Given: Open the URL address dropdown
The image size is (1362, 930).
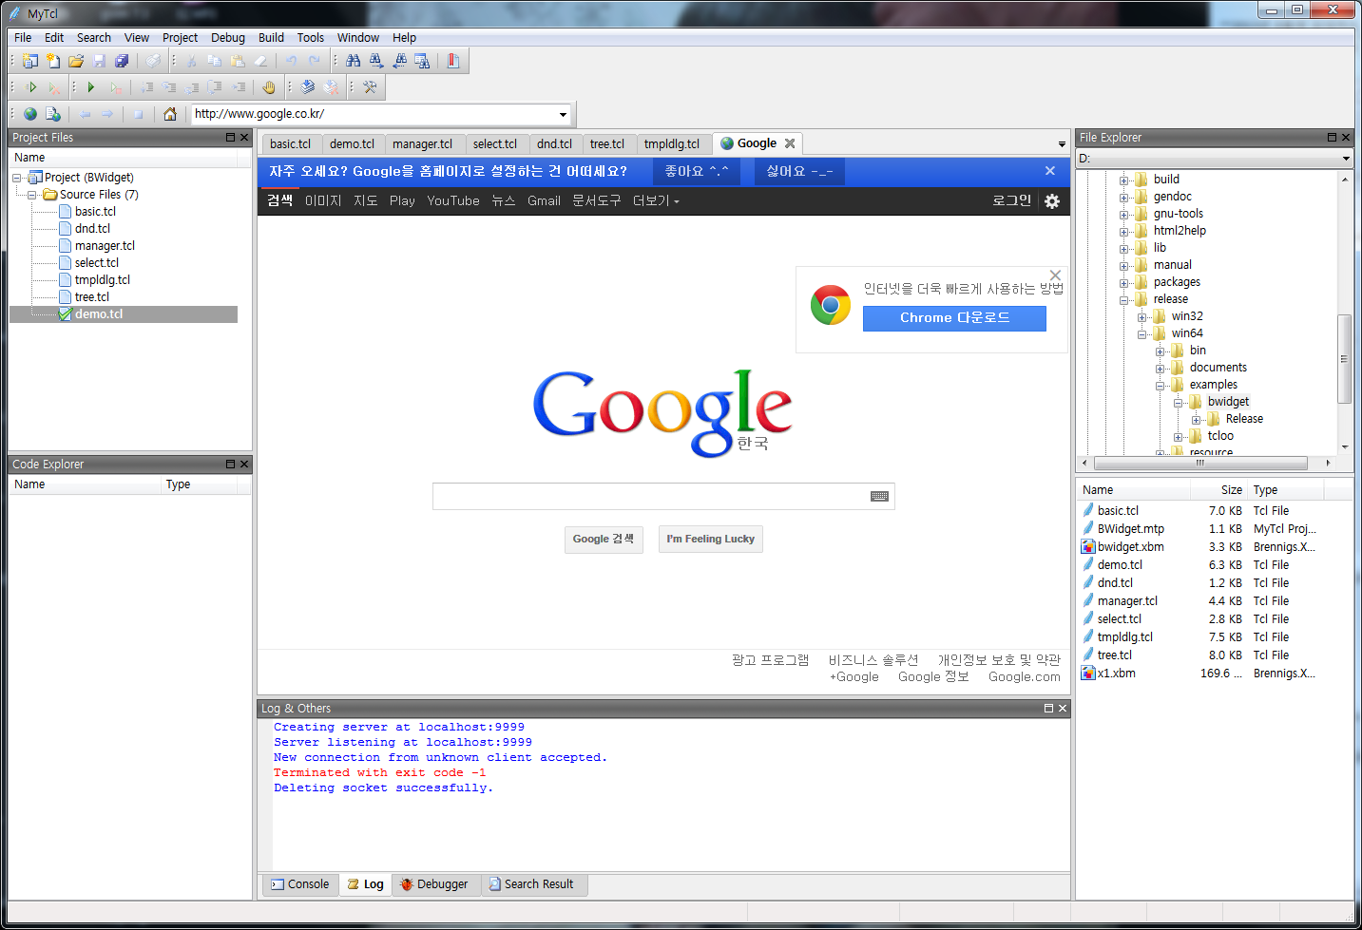Looking at the screenshot, I should point(564,115).
